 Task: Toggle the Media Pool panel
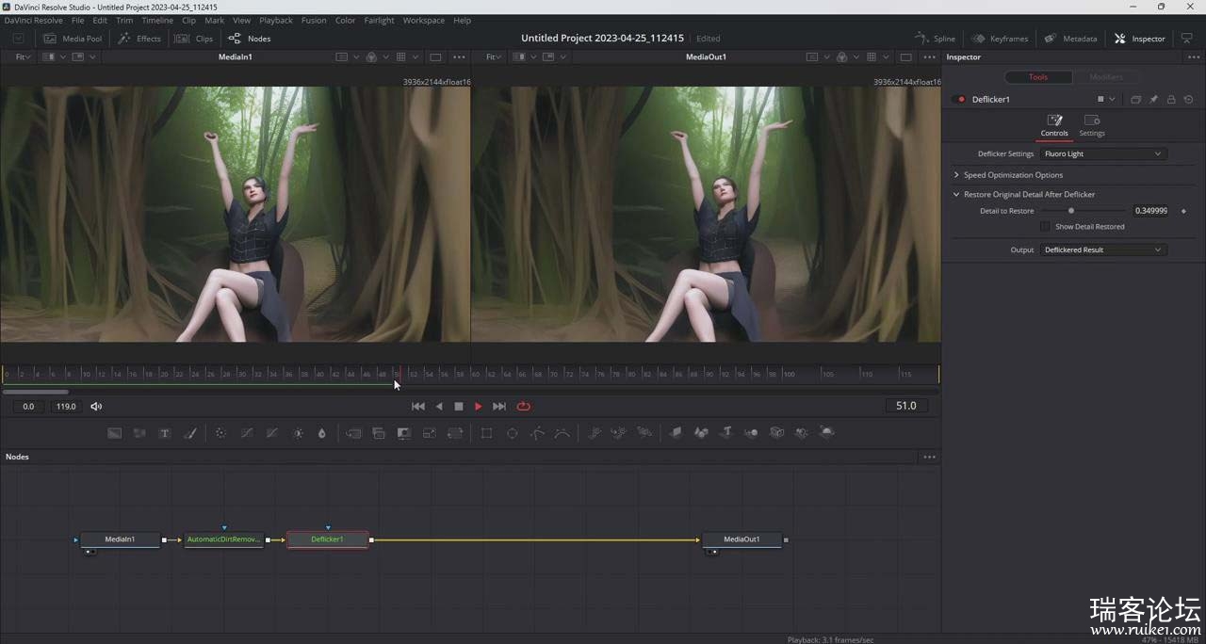[x=73, y=39]
